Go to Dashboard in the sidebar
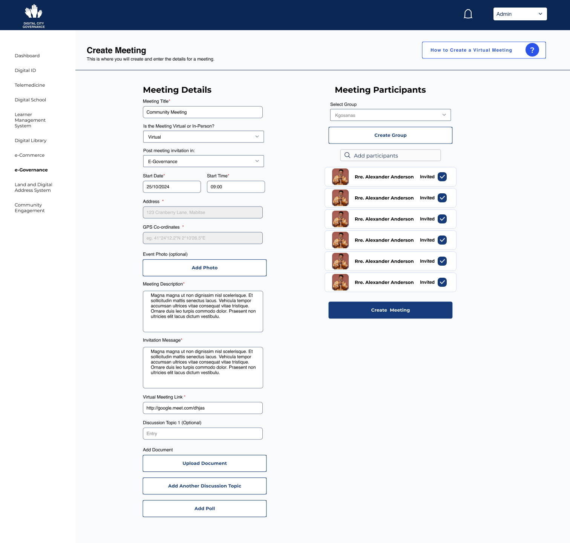 click(x=27, y=56)
